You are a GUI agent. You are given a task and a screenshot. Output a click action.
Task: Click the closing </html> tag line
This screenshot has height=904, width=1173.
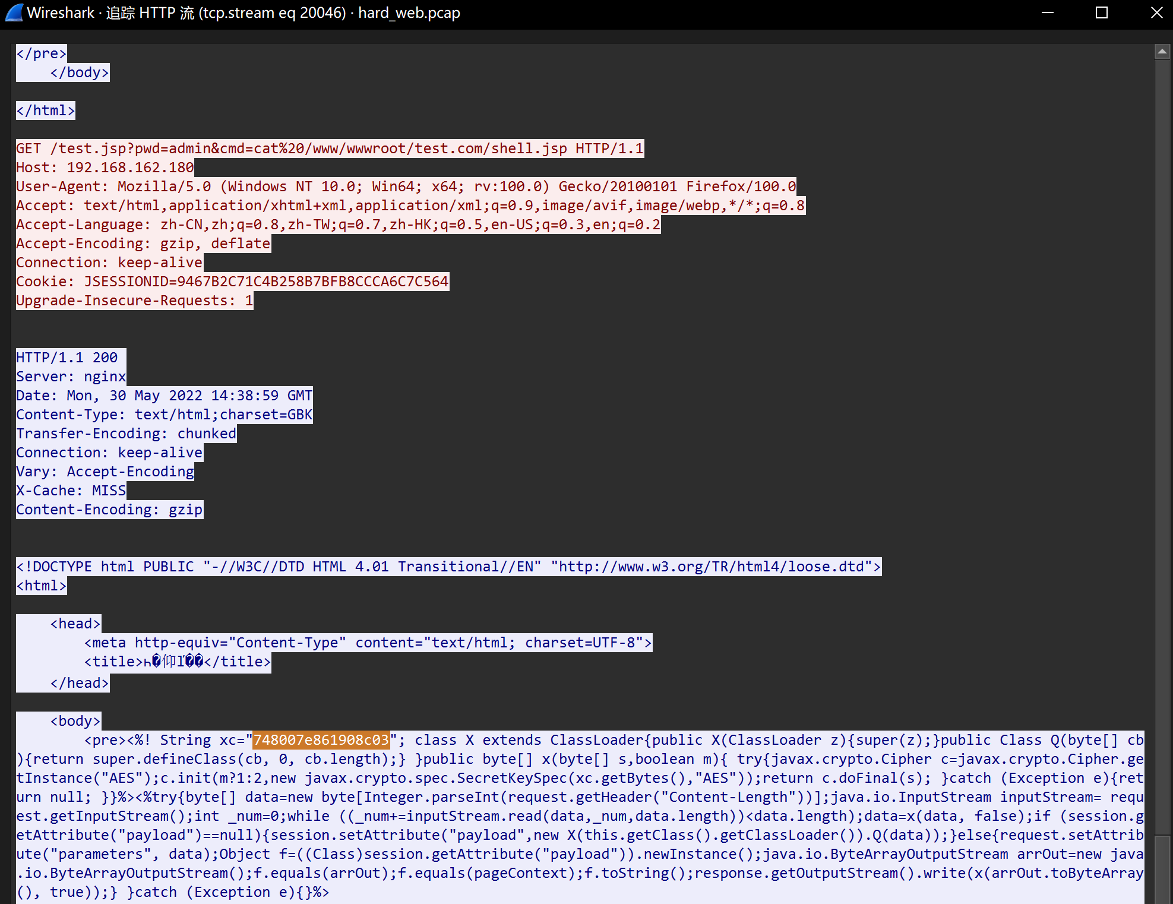pyautogui.click(x=46, y=110)
